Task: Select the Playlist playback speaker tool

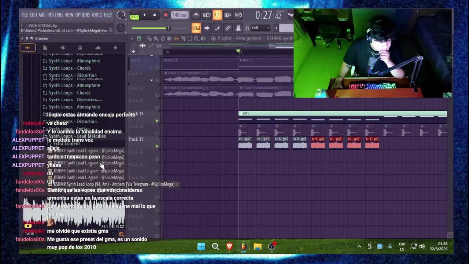Action: click(203, 38)
